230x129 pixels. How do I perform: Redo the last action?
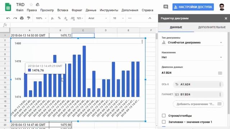tap(15, 18)
